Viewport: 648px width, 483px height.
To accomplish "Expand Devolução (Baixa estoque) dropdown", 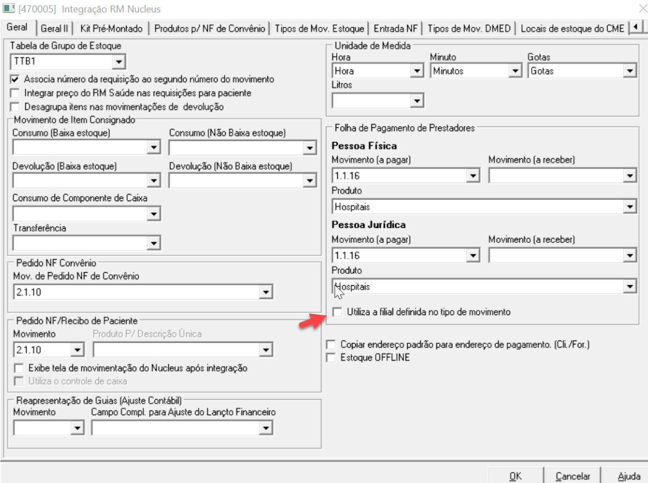I will [154, 180].
